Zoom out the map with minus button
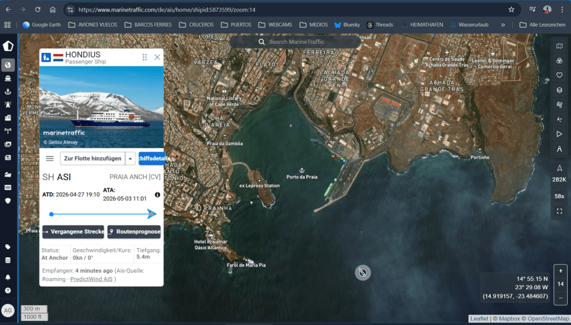 pyautogui.click(x=560, y=298)
